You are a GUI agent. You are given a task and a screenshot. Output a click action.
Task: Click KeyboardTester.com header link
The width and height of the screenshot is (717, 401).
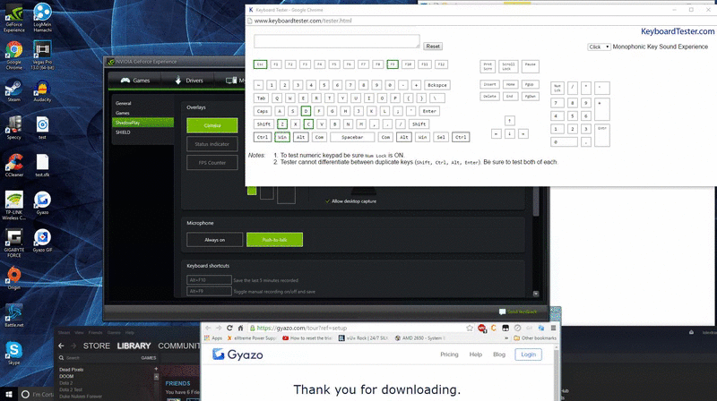678,31
